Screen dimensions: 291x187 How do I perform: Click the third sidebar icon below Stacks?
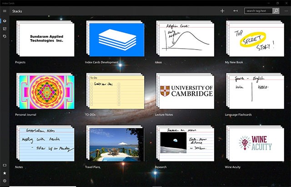click(x=5, y=35)
